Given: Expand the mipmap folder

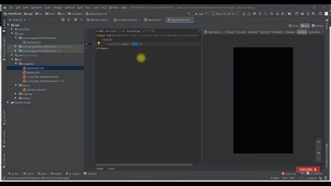Looking at the screenshot, I should pyautogui.click(x=16, y=94).
